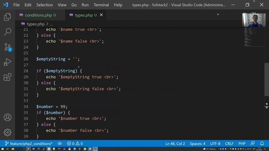
Task: Open the Edit menu
Action: (x=28, y=5)
